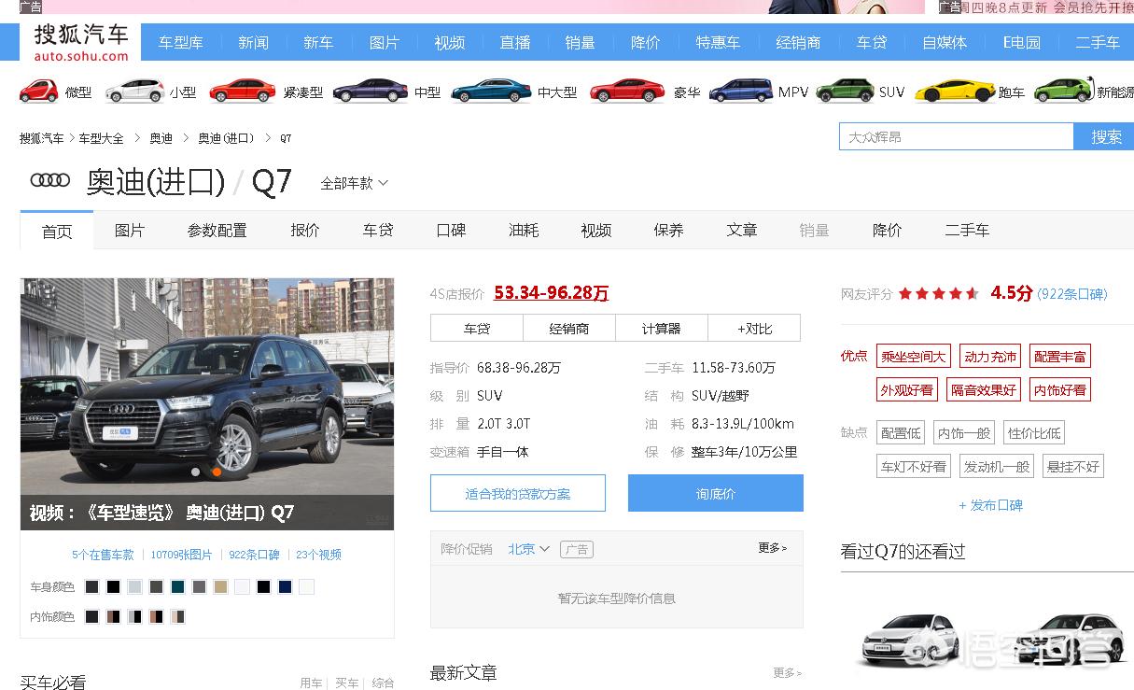Open 更多 beside 最新文章

787,672
